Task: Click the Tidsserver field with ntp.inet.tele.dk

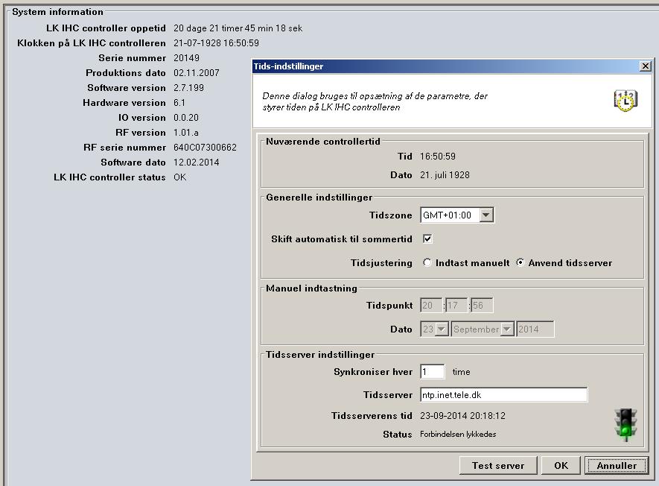Action: [503, 395]
